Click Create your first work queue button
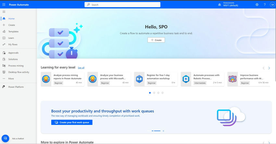 [x=72, y=122]
